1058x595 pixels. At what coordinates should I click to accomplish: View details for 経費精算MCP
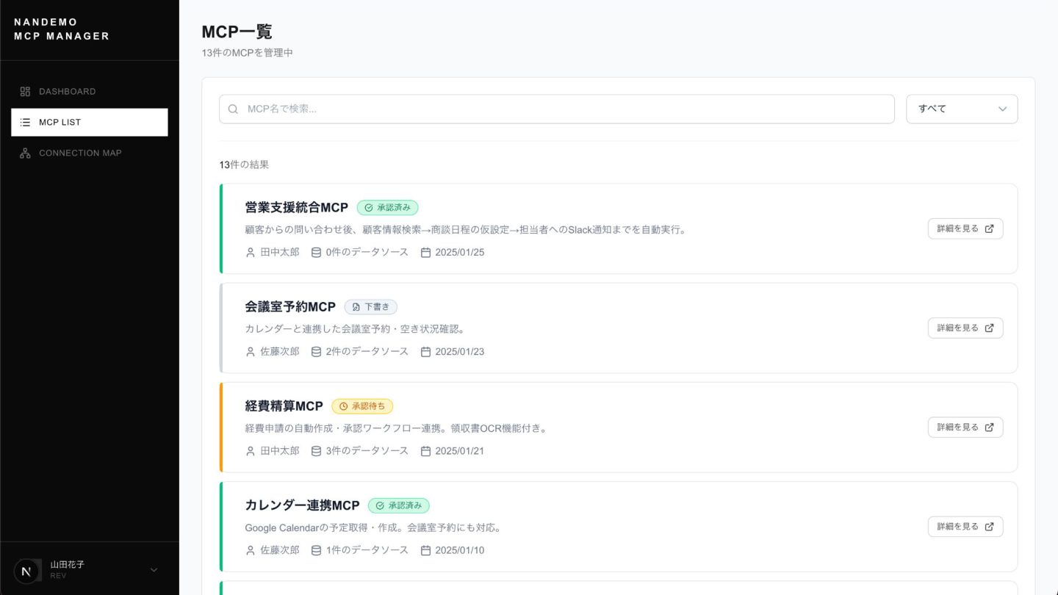965,427
